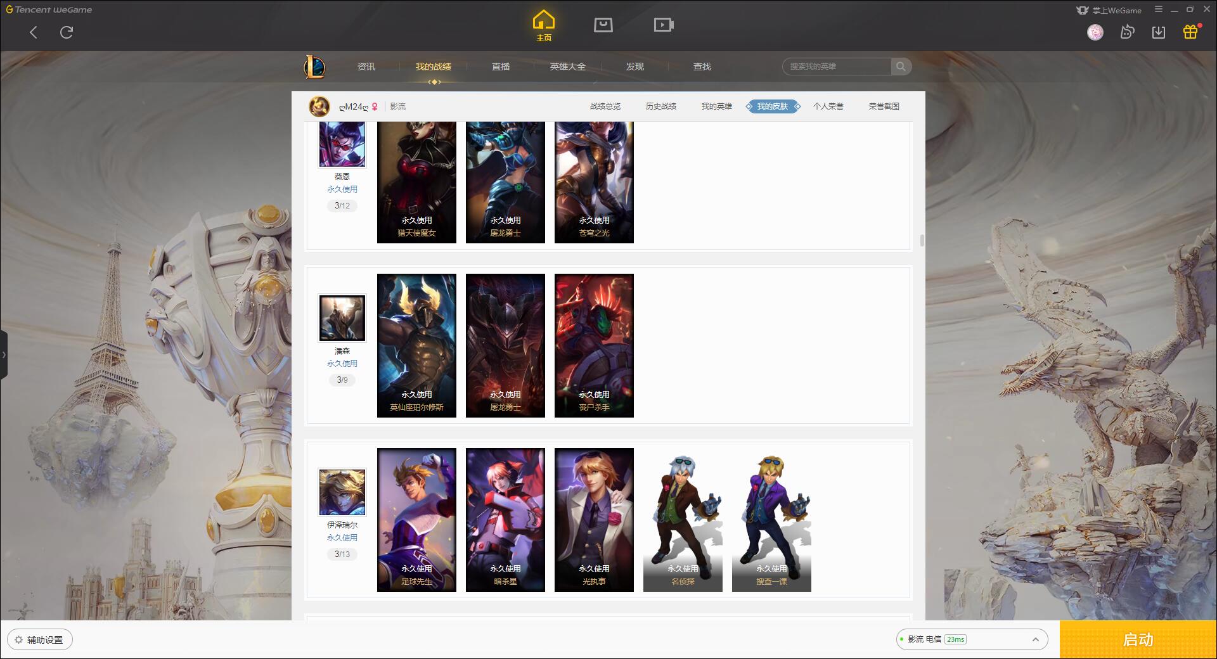This screenshot has height=659, width=1217.
Task: Open the download manager icon
Action: [1159, 32]
